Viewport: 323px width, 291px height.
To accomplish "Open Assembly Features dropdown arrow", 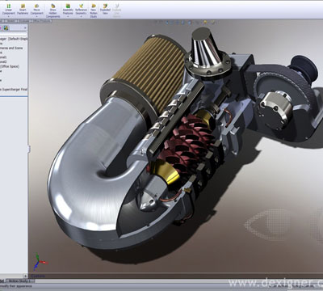I will click(x=68, y=16).
